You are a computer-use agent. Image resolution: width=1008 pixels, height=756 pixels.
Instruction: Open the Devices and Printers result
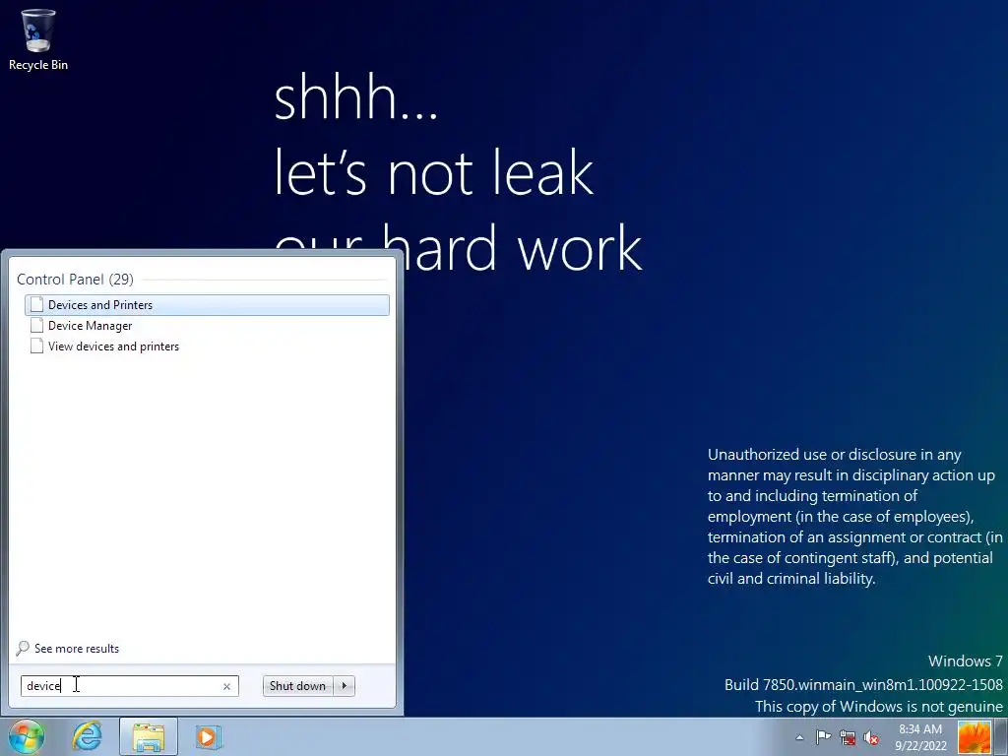207,305
